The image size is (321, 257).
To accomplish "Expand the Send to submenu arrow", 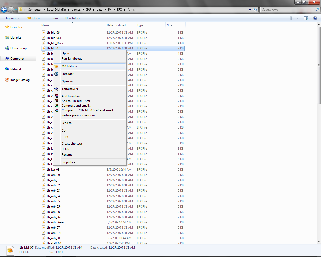I will pyautogui.click(x=123, y=123).
